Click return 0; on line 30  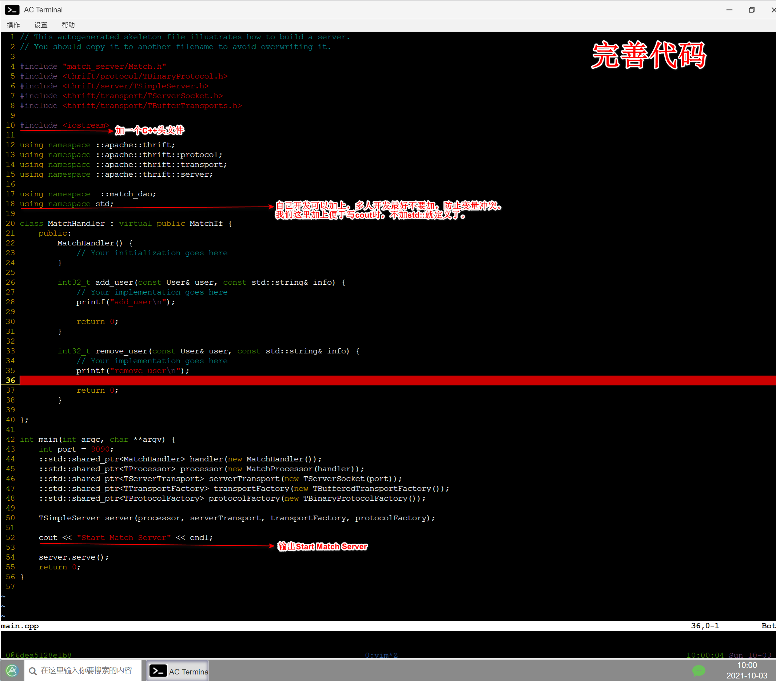pos(98,322)
